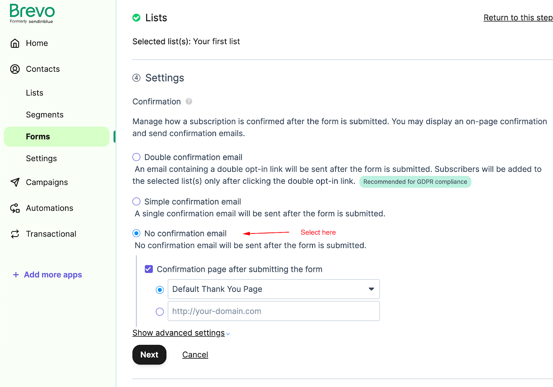Open the Automations icon in sidebar

(x=15, y=208)
